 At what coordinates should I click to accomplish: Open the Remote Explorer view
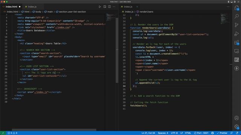click(237, 51)
